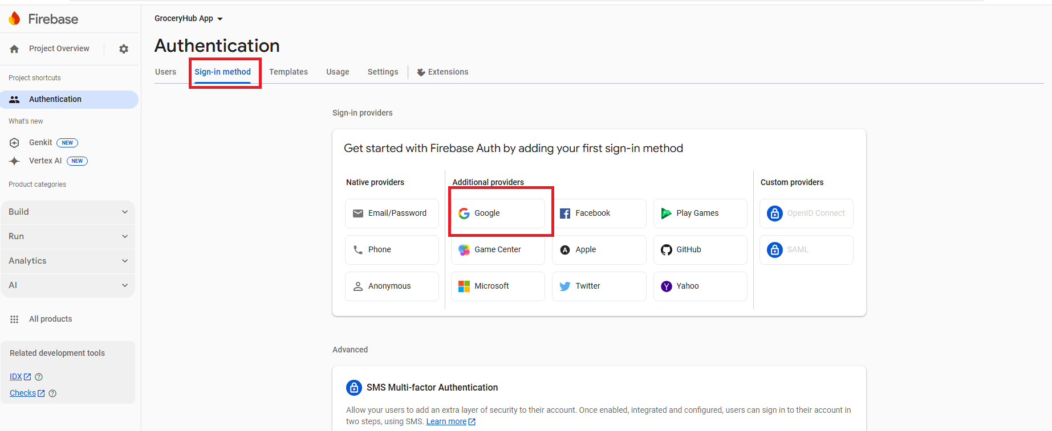Open project settings gear icon

coord(124,49)
